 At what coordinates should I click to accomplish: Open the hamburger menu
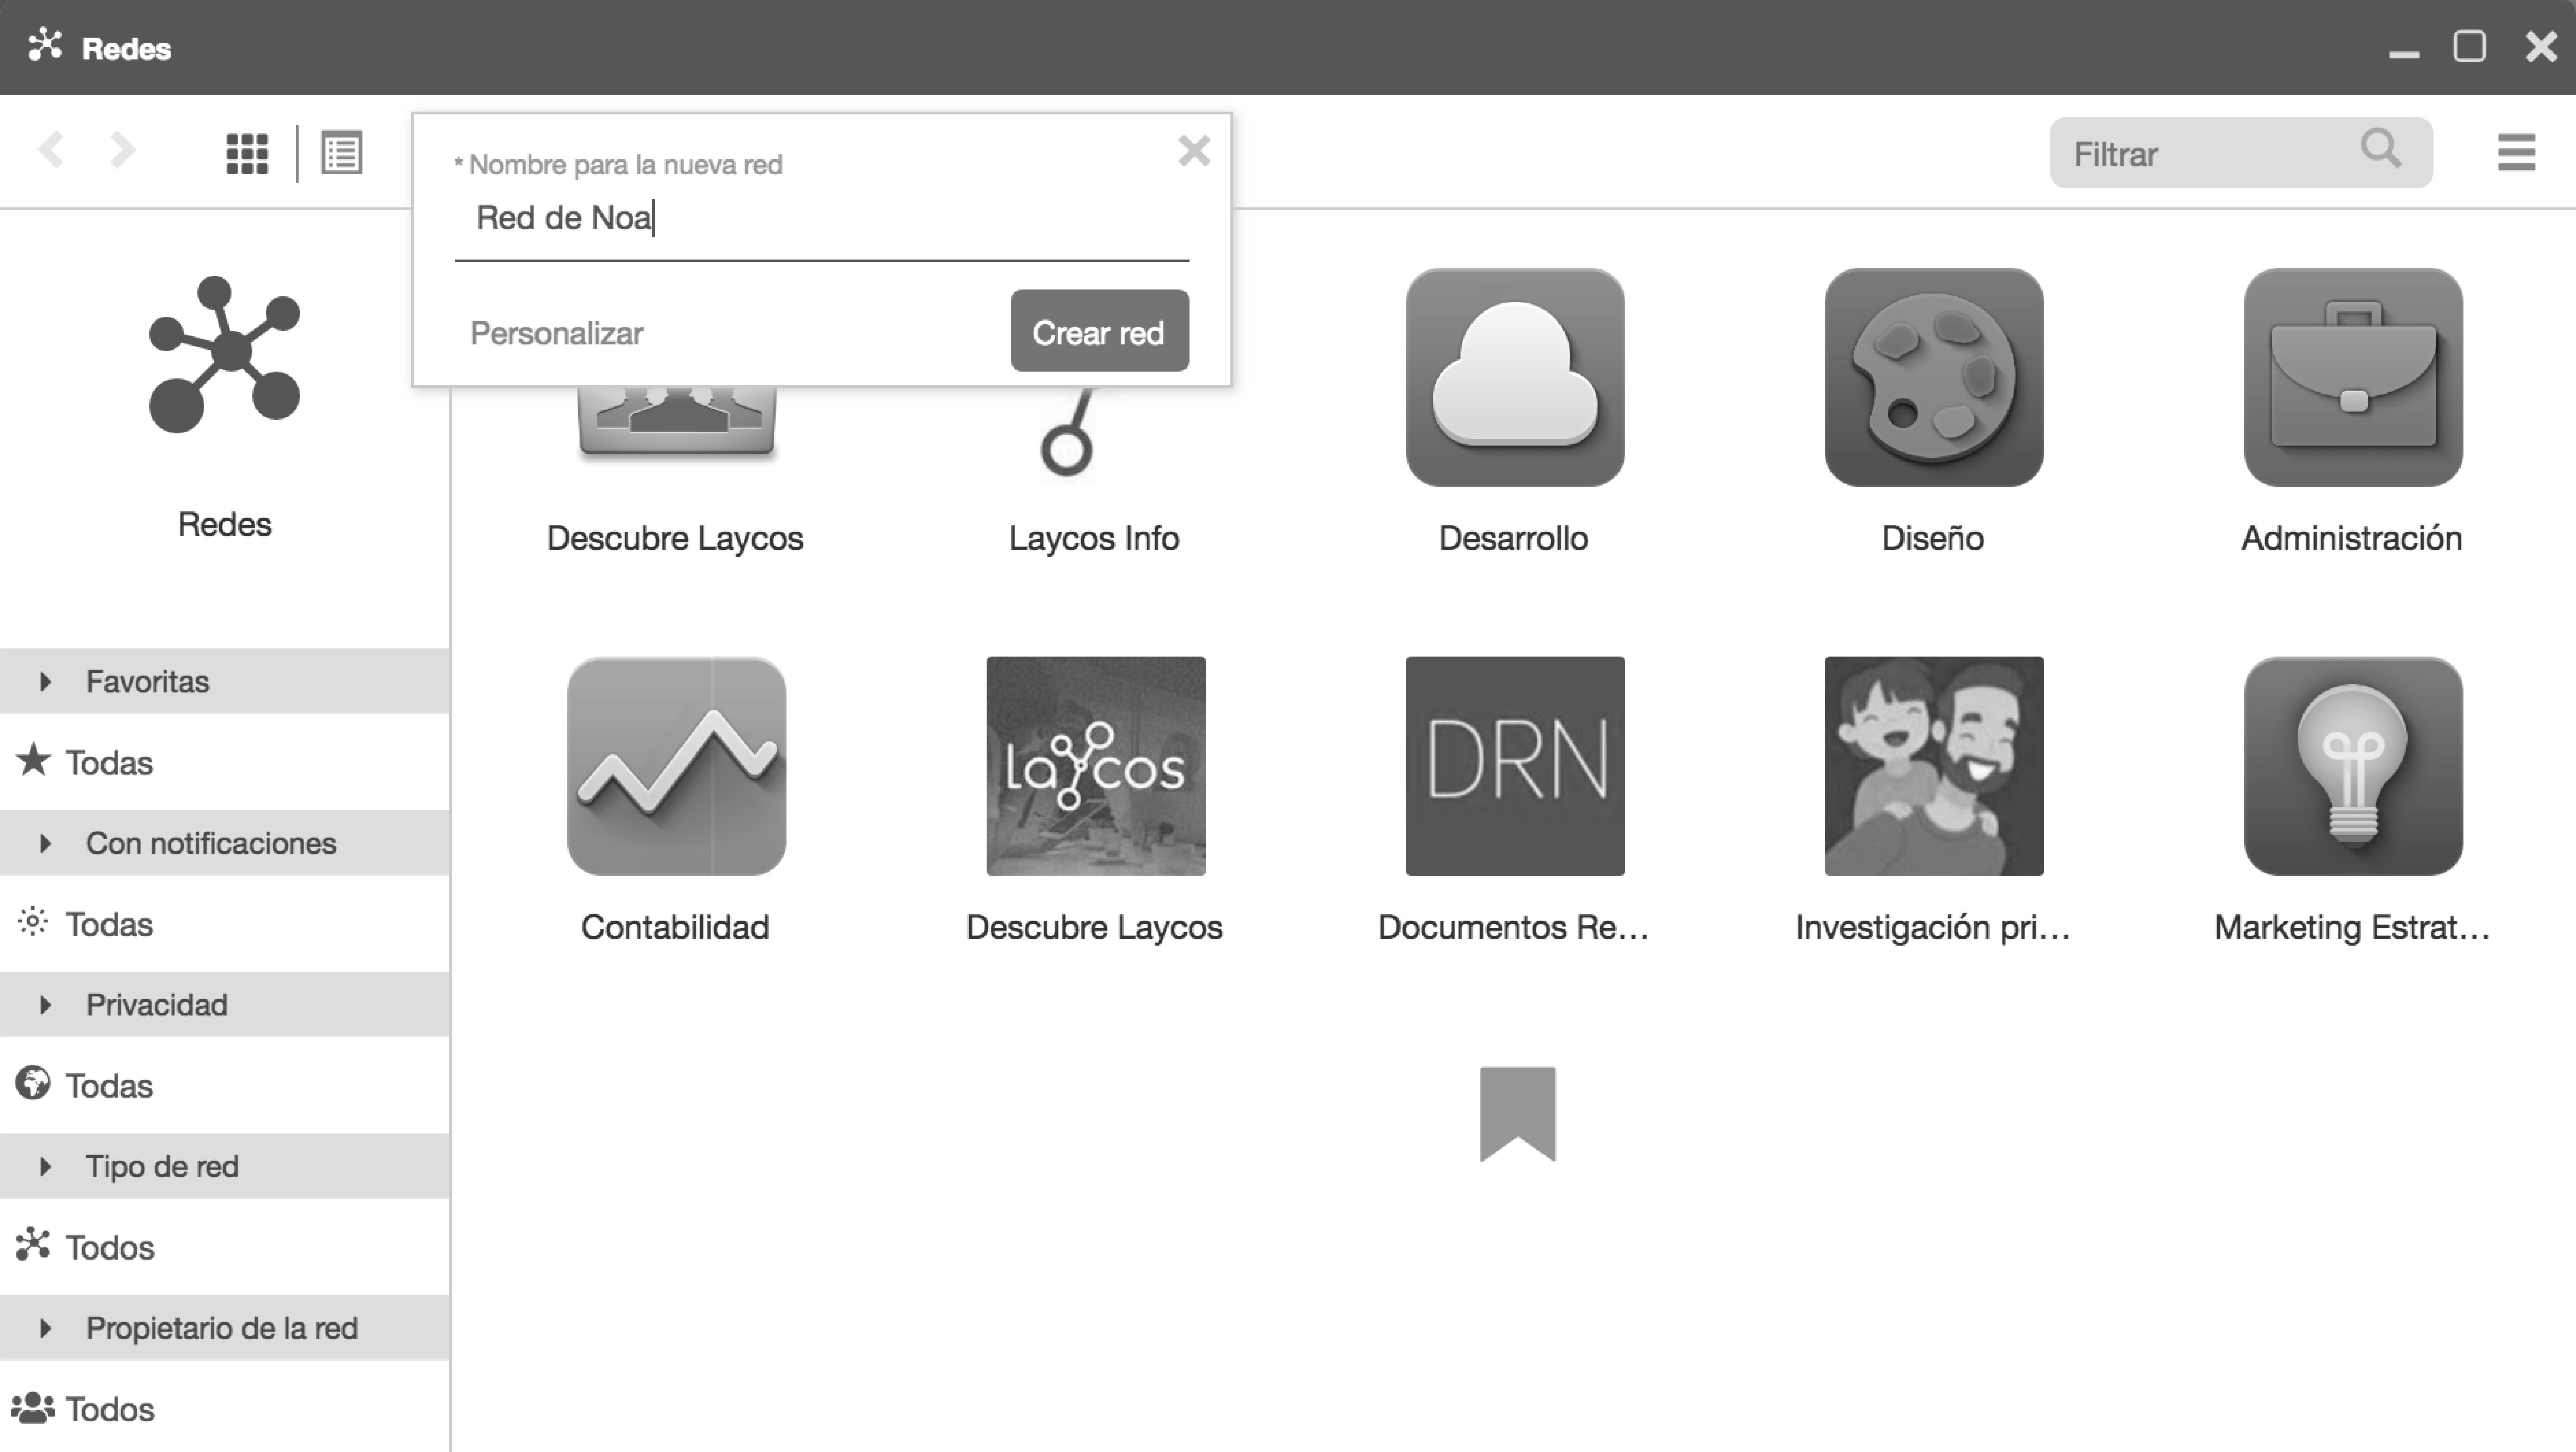[x=2516, y=153]
